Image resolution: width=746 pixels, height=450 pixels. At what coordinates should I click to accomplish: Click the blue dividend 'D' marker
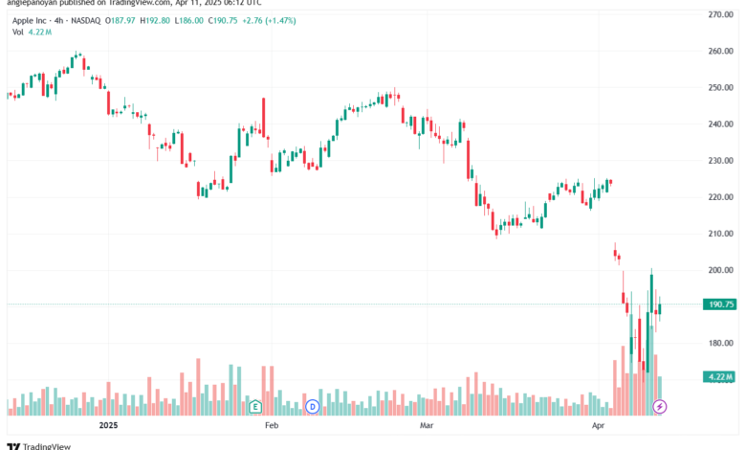pyautogui.click(x=313, y=407)
